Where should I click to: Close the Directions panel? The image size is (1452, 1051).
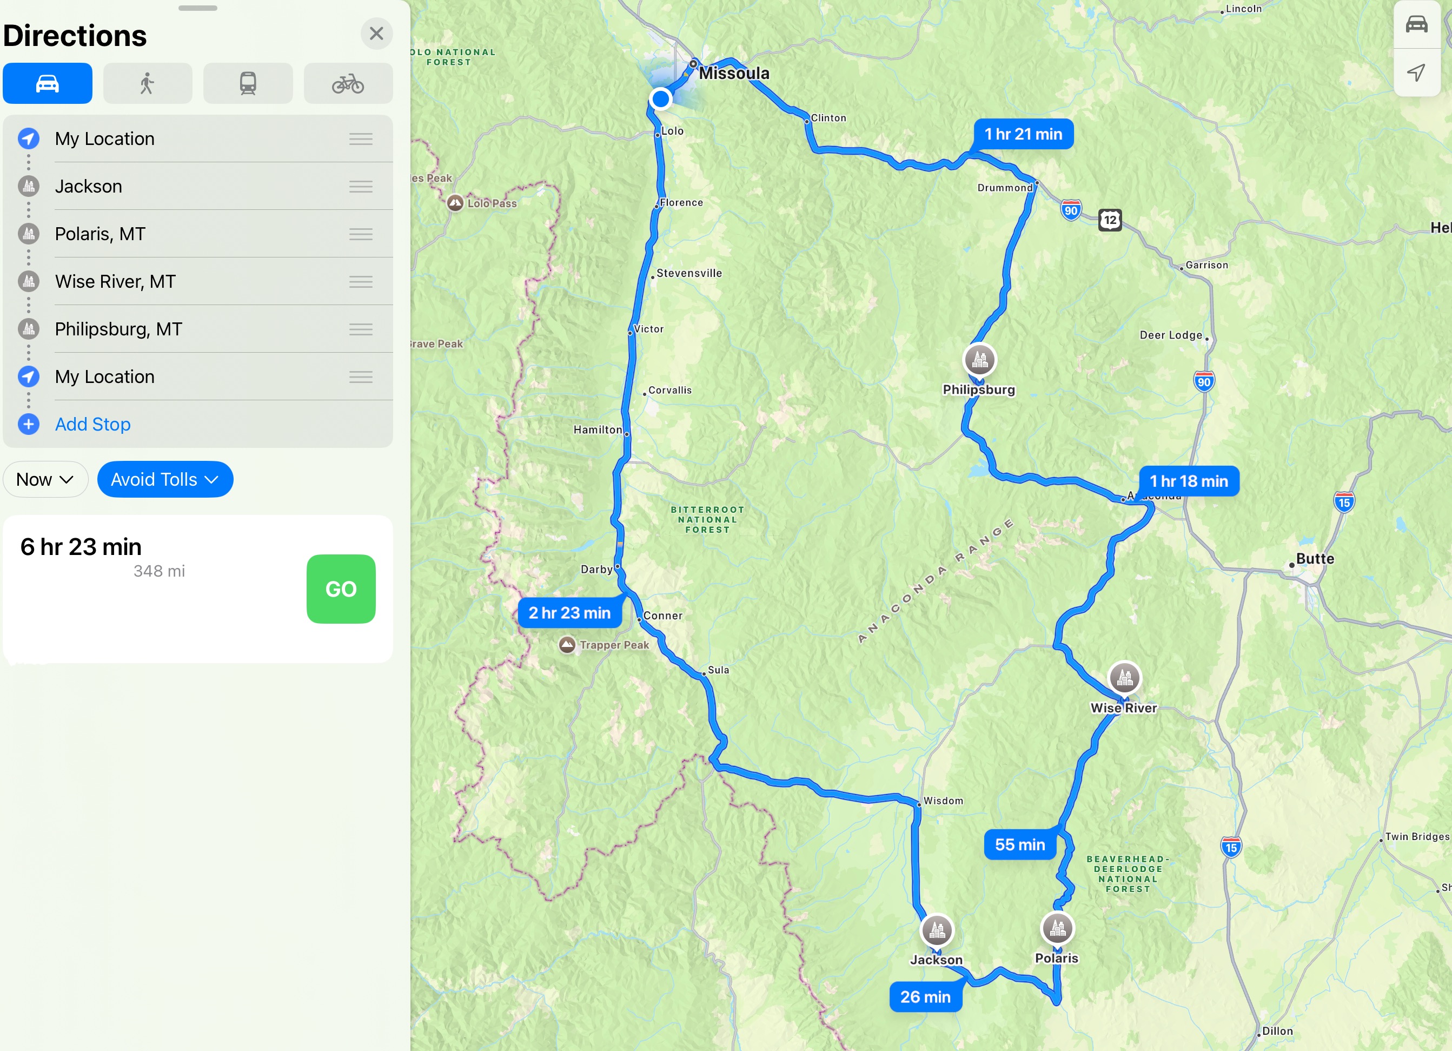tap(376, 34)
